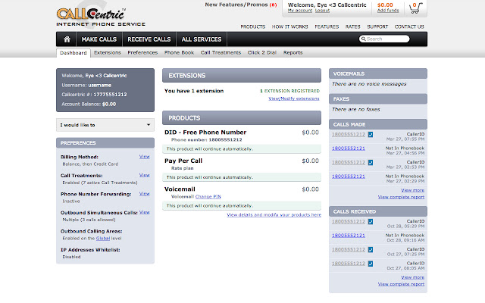The height and width of the screenshot is (303, 485).
Task: Click the Global level link
Action: pos(103,239)
